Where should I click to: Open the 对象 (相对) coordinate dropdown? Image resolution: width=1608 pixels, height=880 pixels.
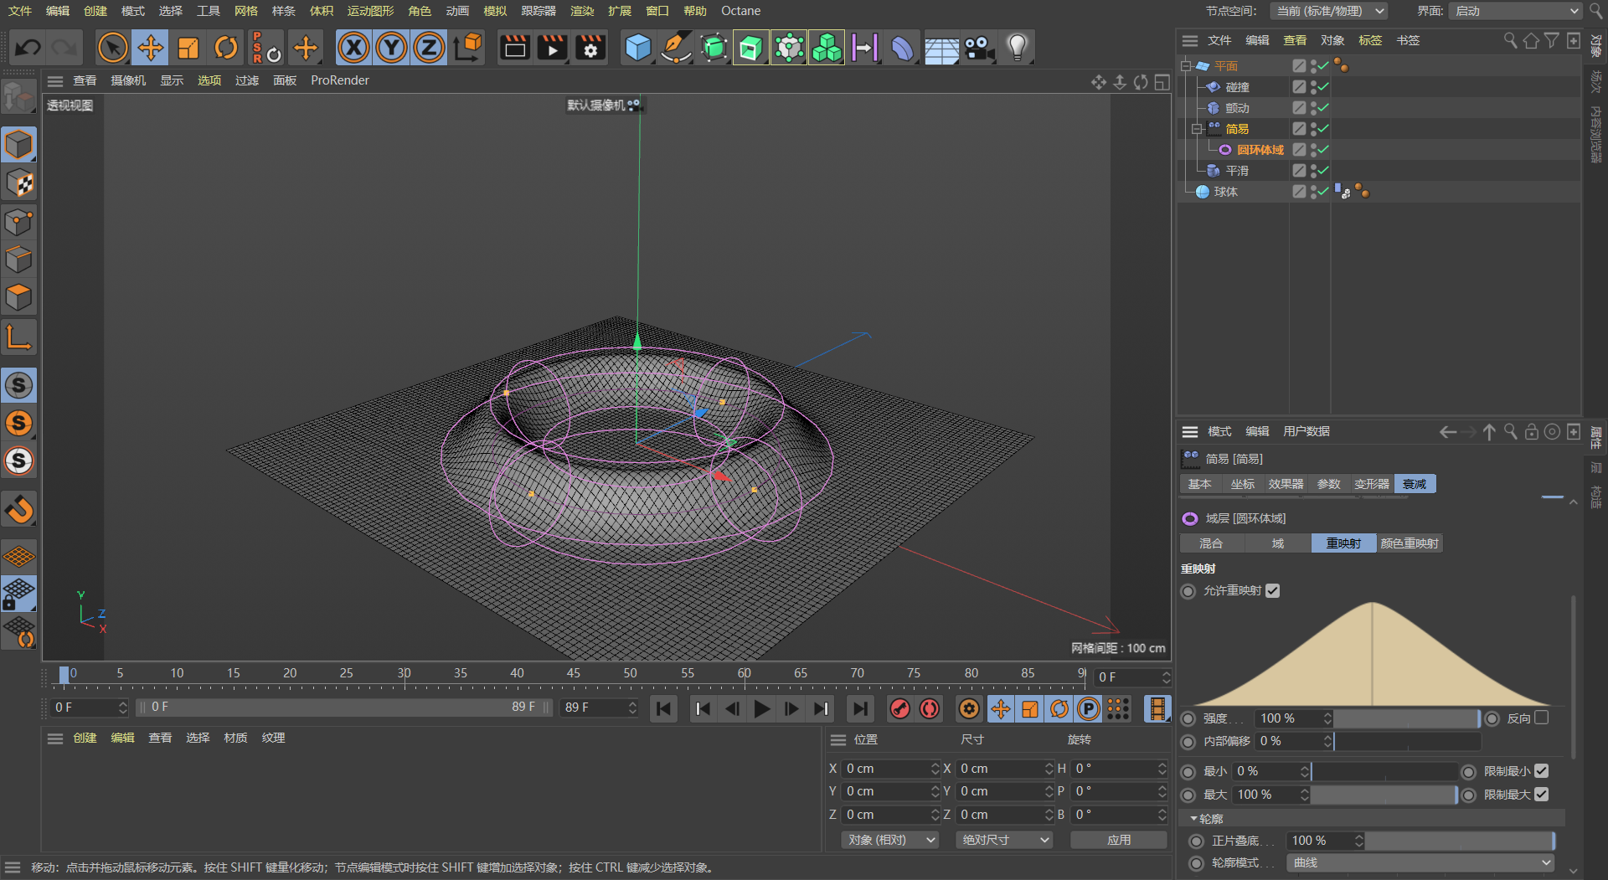point(890,840)
